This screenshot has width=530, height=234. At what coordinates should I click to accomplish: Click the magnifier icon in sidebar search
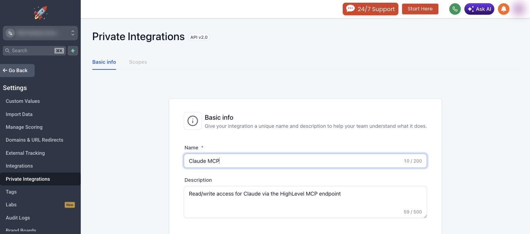7,51
